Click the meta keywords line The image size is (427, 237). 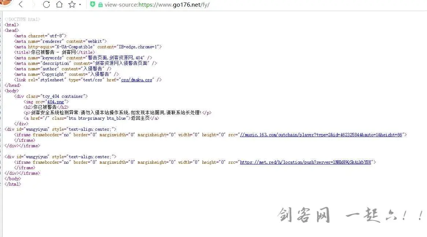(x=83, y=58)
